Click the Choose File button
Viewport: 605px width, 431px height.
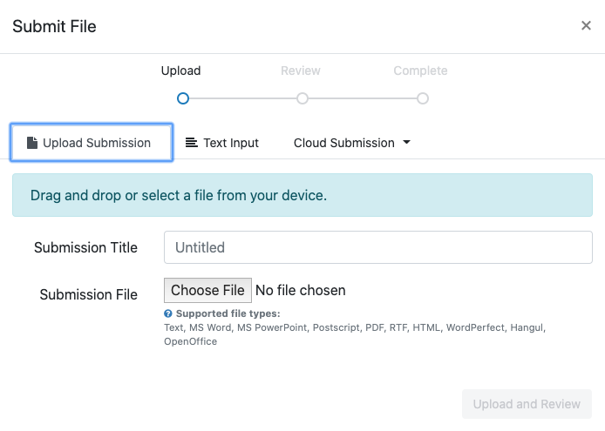pos(207,290)
